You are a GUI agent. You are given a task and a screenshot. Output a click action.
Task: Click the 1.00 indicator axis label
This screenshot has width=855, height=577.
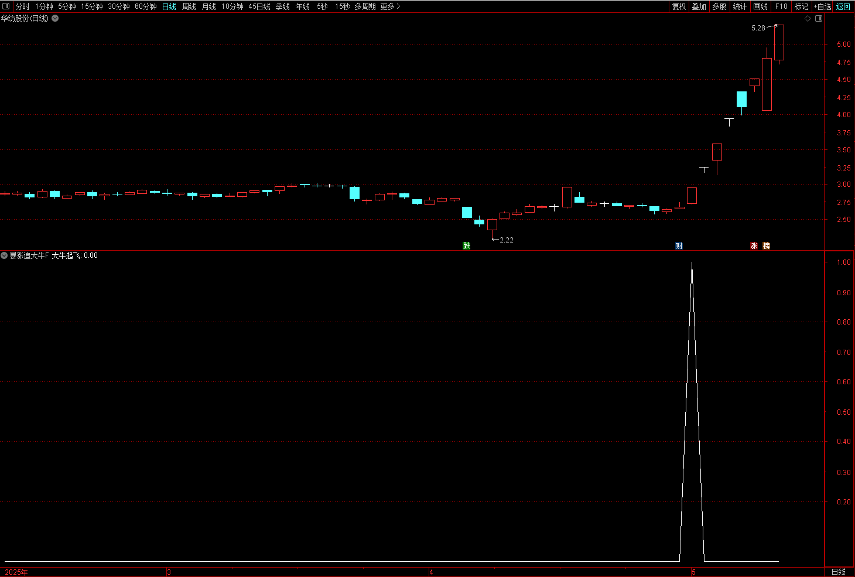844,262
